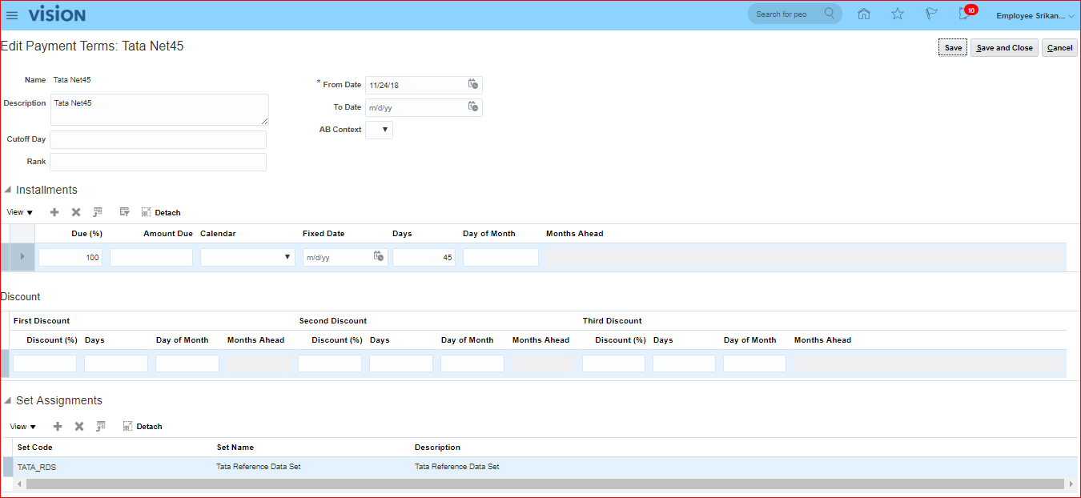1081x498 pixels.
Task: Open the hamburger navigator menu
Action: coord(12,15)
